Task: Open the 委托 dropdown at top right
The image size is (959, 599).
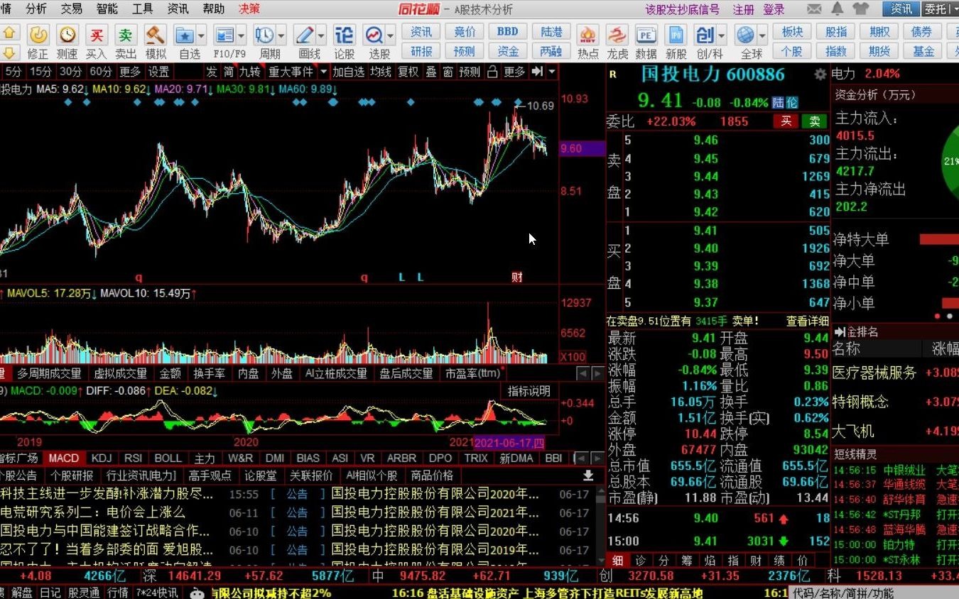Action: (940, 9)
